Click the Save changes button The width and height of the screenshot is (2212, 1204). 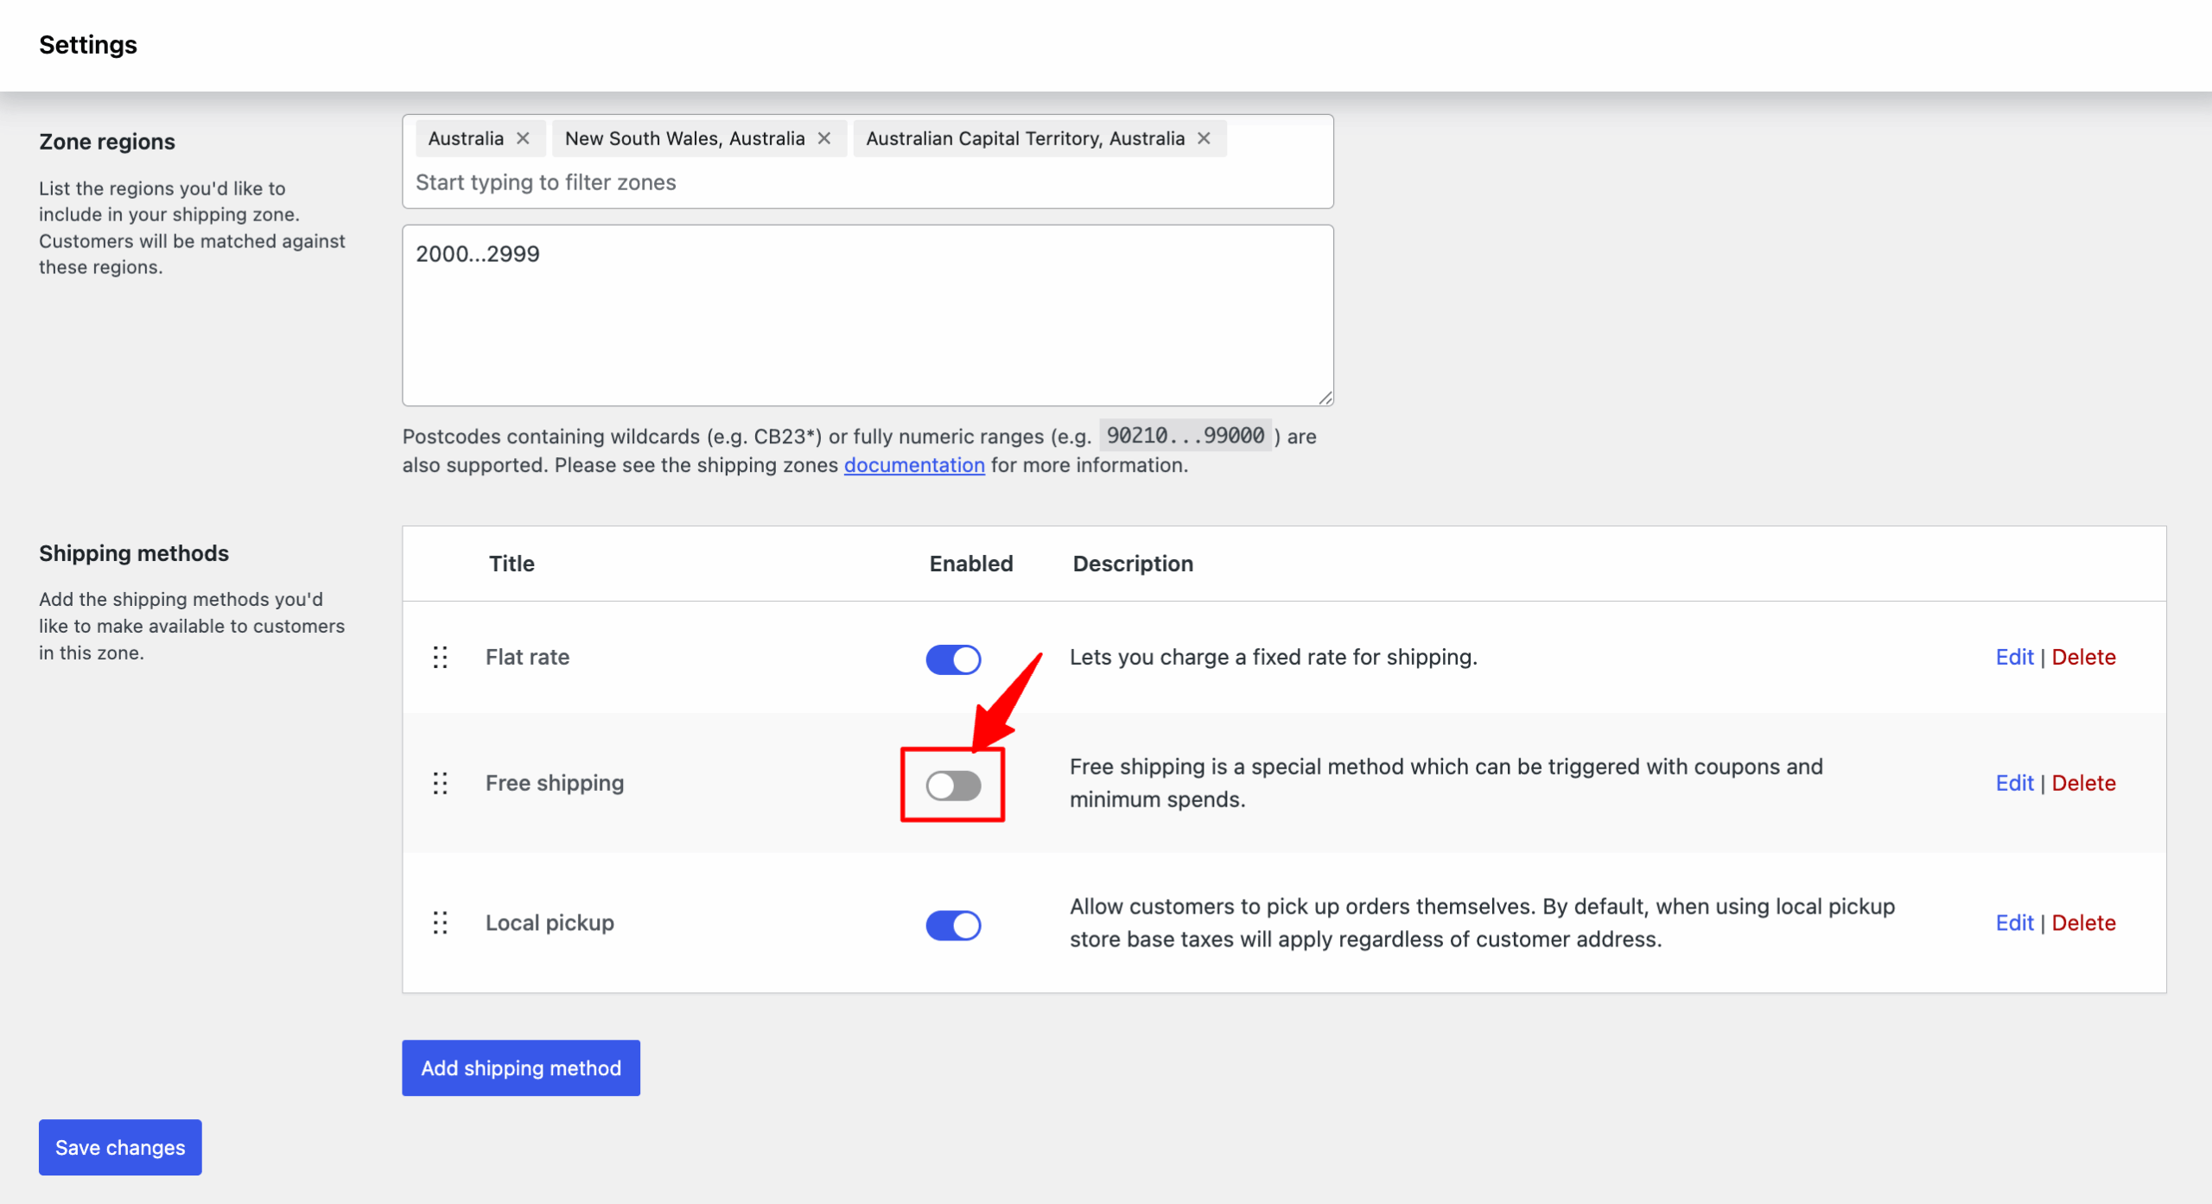pos(119,1147)
